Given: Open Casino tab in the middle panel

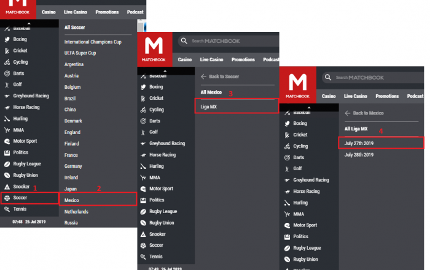Looking at the screenshot, I should 184,59.
